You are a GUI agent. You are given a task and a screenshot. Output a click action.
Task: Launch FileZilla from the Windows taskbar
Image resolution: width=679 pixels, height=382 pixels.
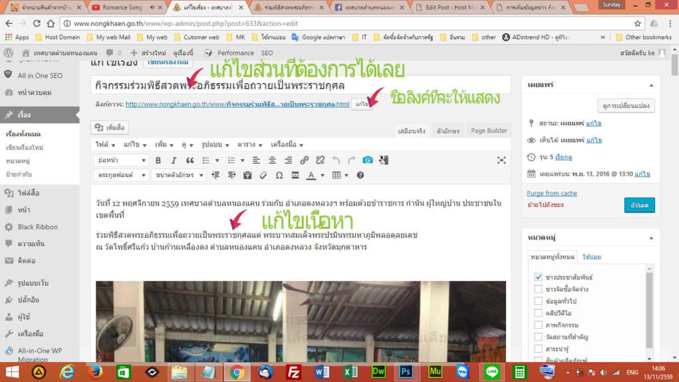point(294,373)
